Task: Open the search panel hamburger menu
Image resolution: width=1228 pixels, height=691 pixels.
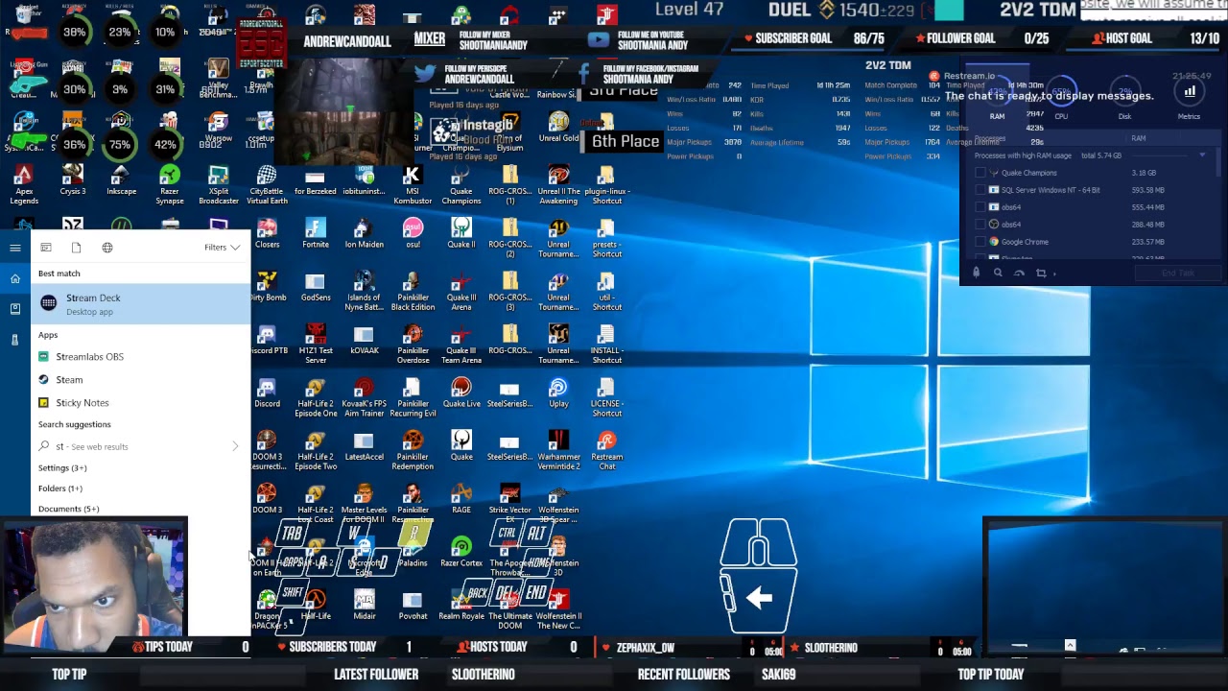Action: click(15, 248)
